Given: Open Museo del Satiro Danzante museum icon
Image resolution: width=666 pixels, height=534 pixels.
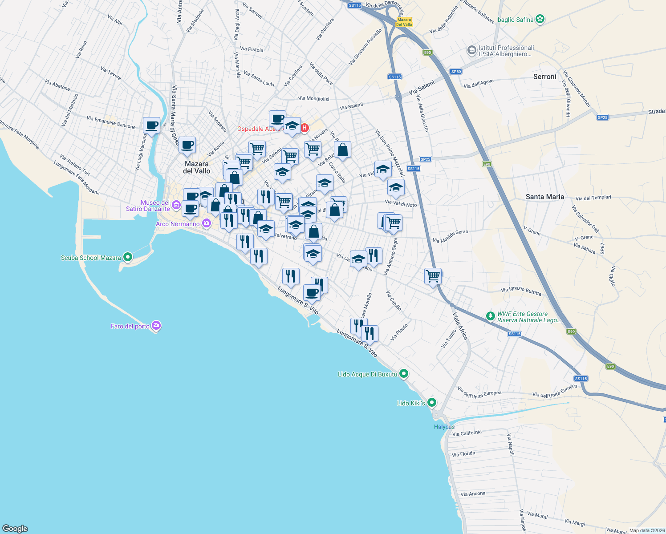Looking at the screenshot, I should [176, 205].
